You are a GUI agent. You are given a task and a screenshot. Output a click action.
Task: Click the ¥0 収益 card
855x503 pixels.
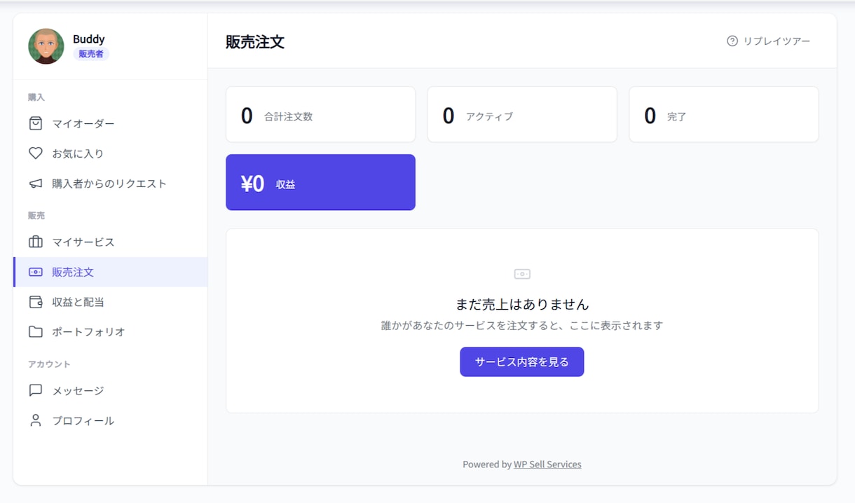pos(320,182)
